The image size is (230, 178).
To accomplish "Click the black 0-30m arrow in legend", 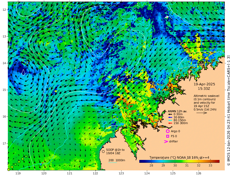I will [170, 114].
